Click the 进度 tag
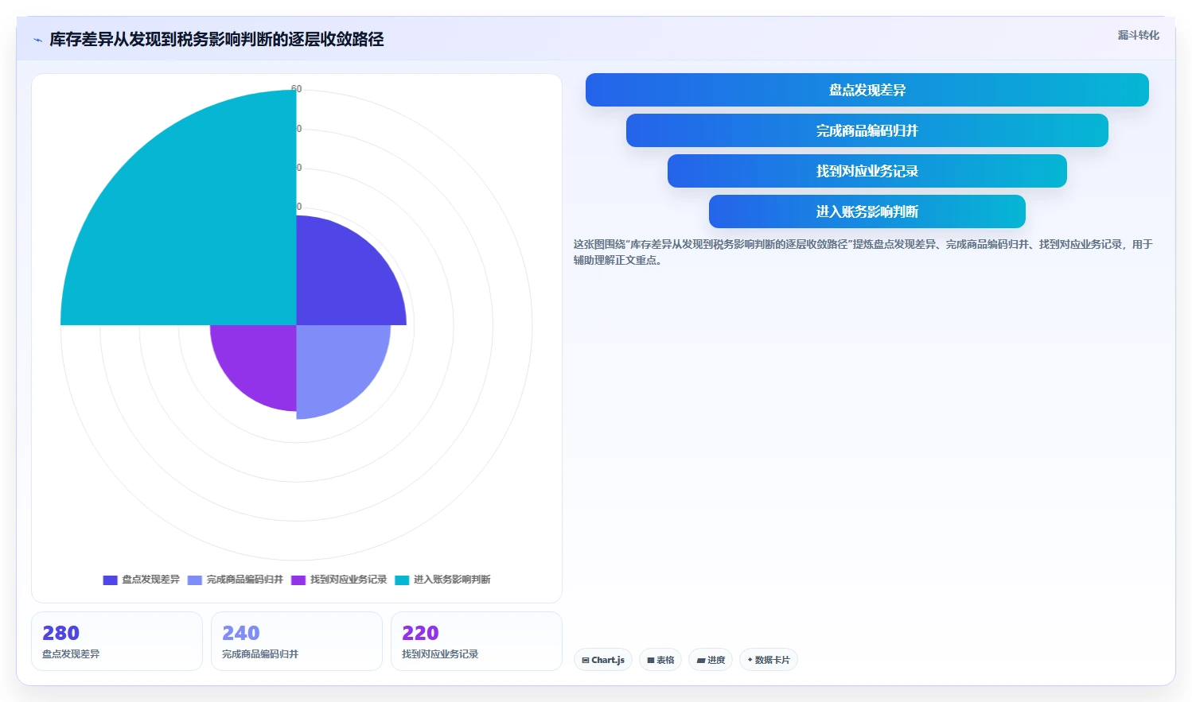 pyautogui.click(x=711, y=660)
